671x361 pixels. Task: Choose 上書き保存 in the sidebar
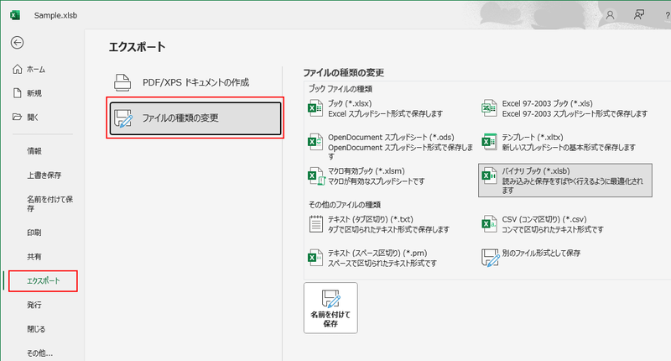pos(43,175)
